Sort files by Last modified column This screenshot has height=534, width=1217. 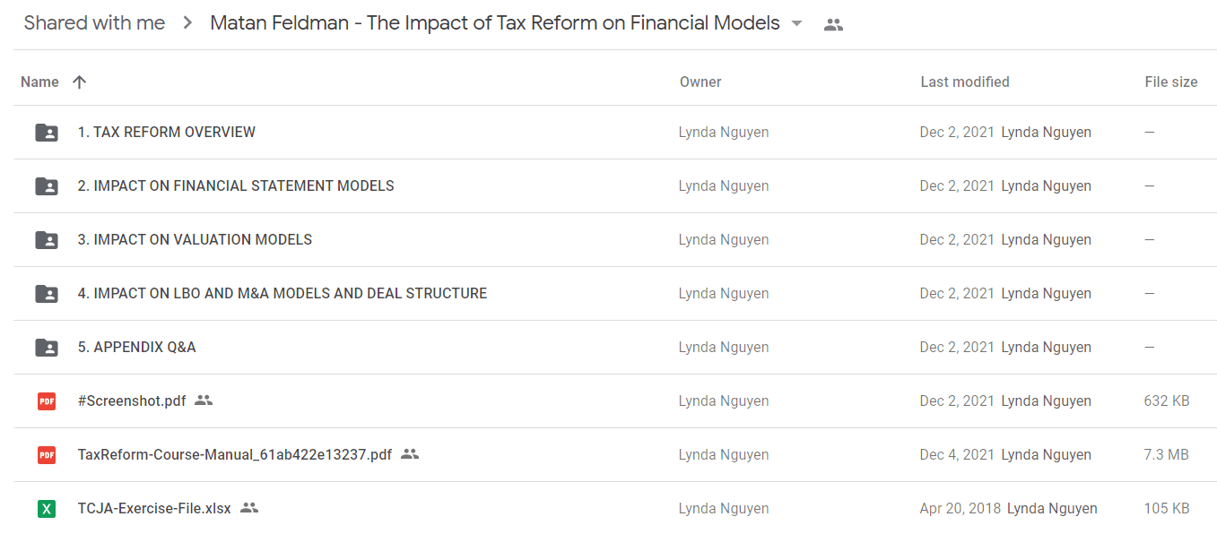[x=965, y=82]
